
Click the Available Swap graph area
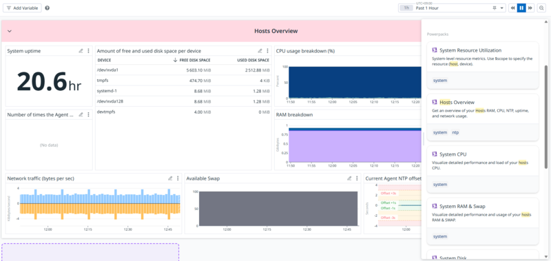278,209
